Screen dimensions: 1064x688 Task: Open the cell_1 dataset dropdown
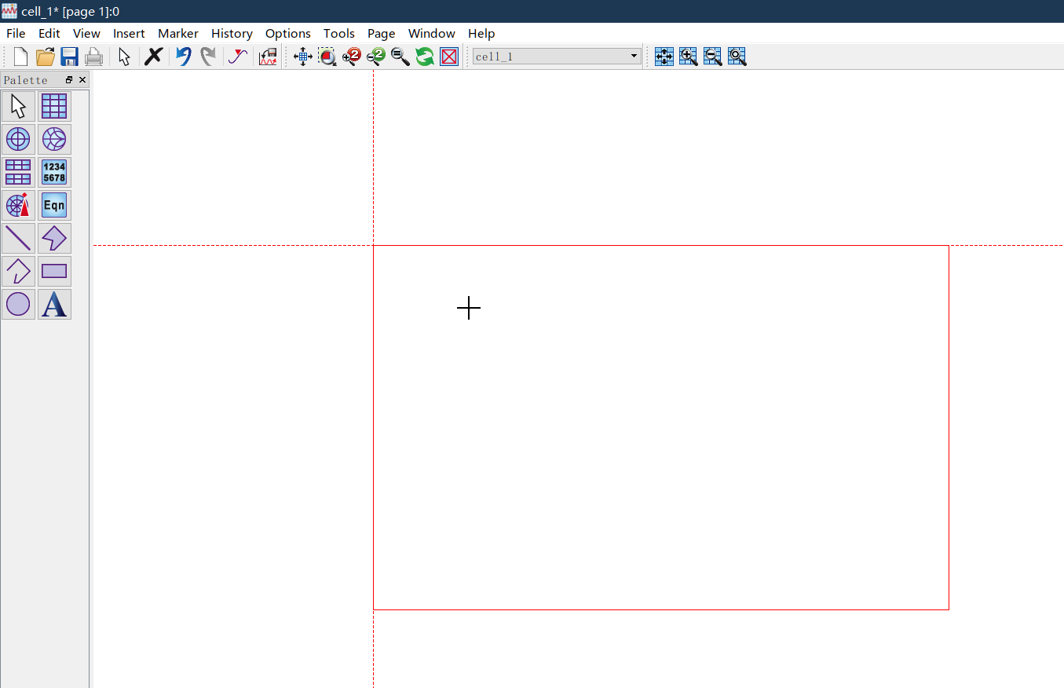(x=557, y=57)
